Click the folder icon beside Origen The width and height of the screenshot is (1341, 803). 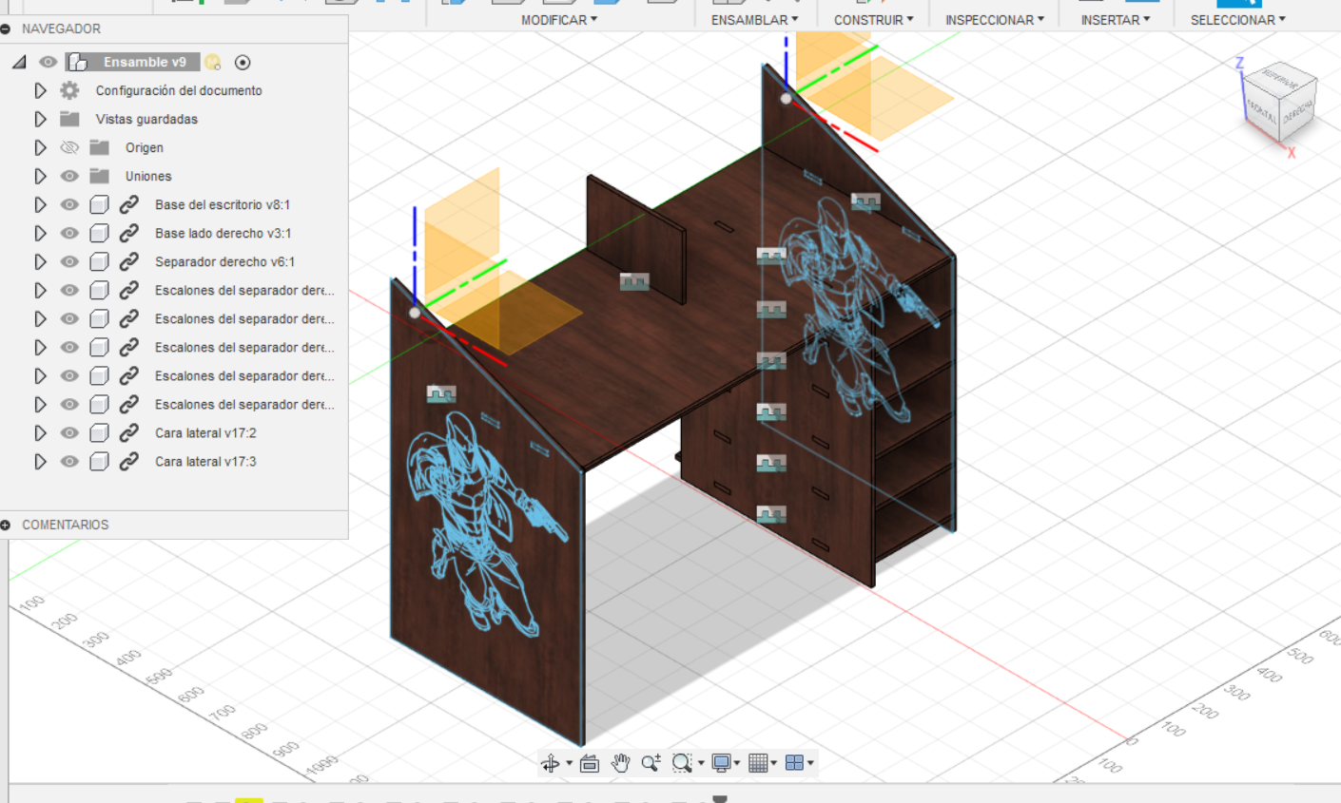click(x=99, y=147)
